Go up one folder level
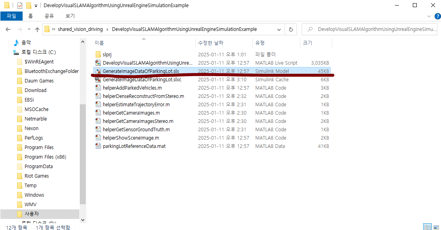This screenshot has width=441, height=230. [37, 29]
